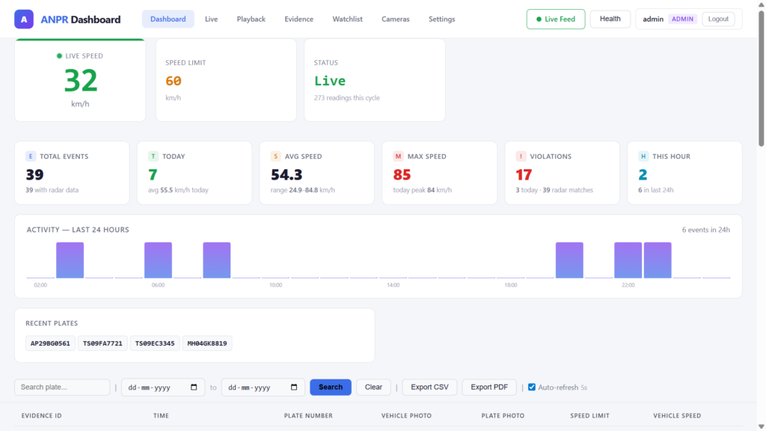This screenshot has height=431, width=766.
Task: Go to the Playback tab
Action: (251, 19)
